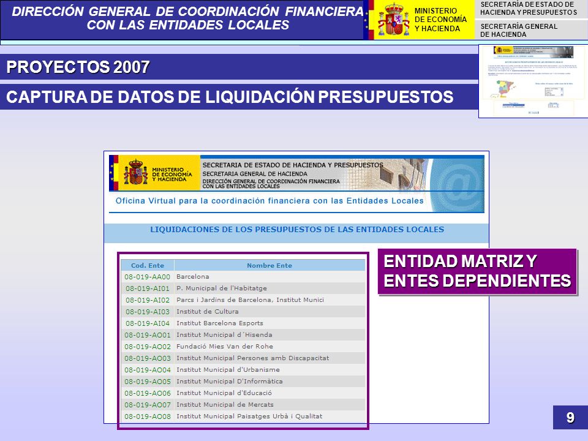Click the Dirección General de Coordinación Financiera title
This screenshot has width=588, height=441.
(188, 18)
